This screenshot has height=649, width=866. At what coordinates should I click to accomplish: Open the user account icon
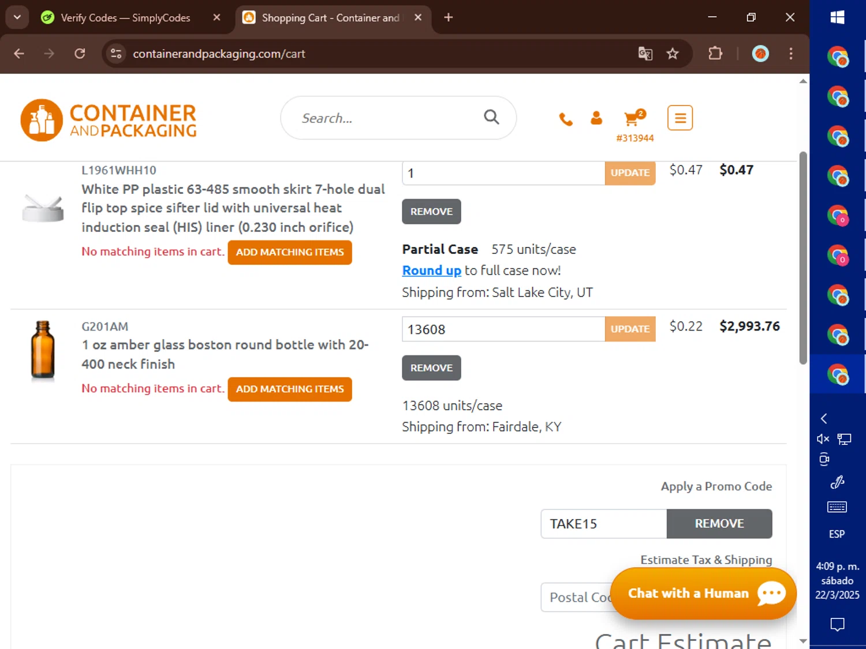[x=596, y=118]
